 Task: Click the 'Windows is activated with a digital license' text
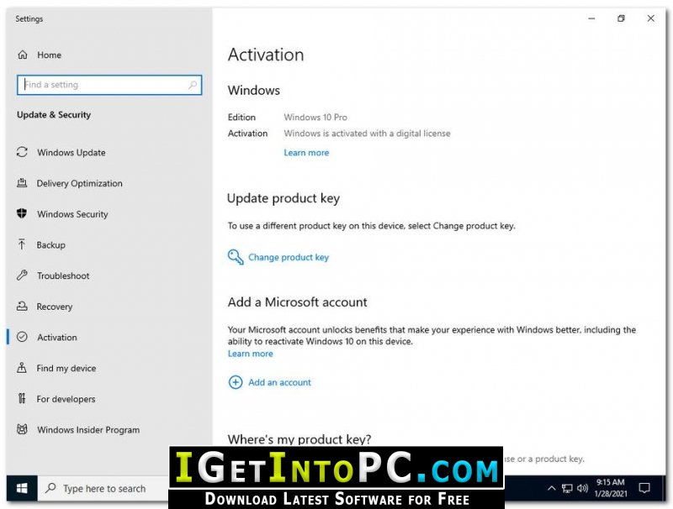(367, 134)
